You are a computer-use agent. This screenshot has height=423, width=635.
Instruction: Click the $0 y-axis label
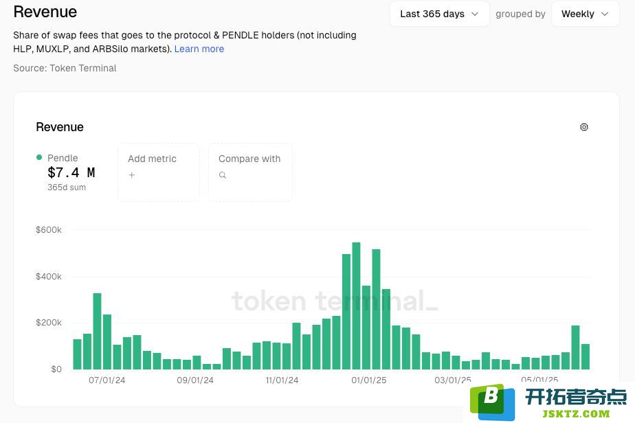tap(56, 369)
